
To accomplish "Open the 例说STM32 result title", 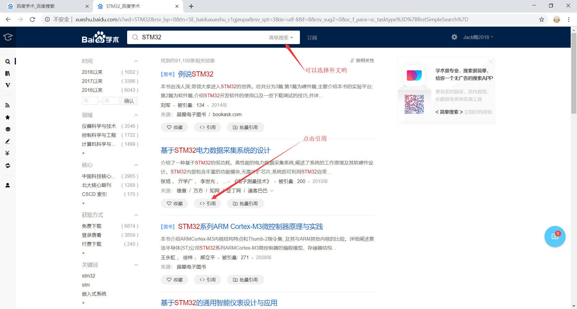I will (196, 74).
